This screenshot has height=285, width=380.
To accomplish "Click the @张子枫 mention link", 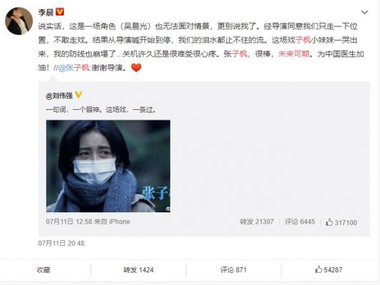I will [x=74, y=68].
